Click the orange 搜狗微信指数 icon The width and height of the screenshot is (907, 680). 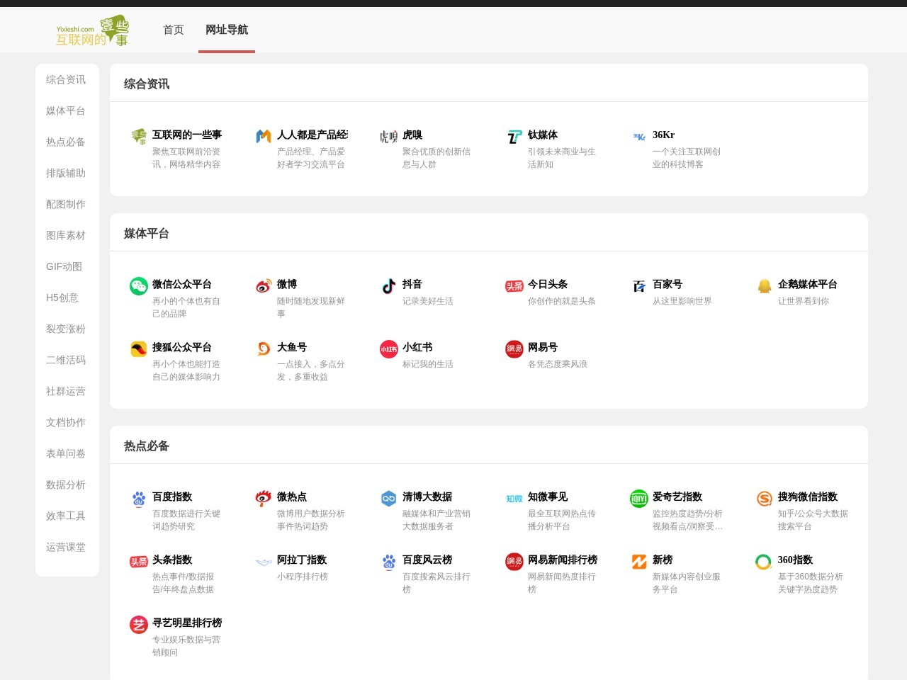763,499
